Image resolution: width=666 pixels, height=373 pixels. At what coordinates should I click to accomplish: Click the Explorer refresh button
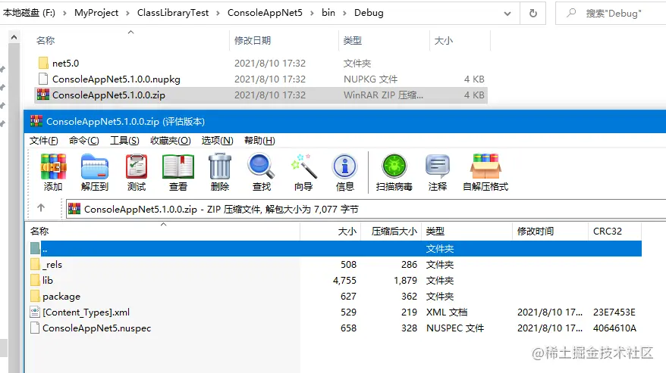point(533,13)
